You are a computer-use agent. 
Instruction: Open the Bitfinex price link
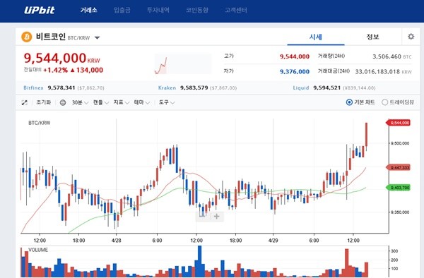(33, 88)
